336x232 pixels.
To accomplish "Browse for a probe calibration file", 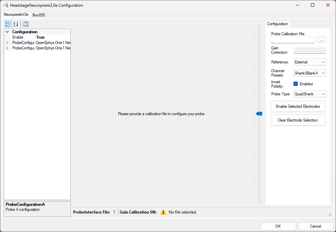I will pos(321,40).
